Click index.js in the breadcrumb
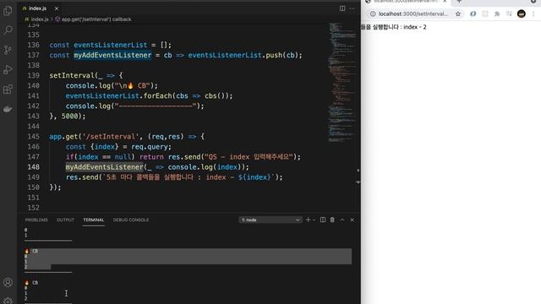The width and height of the screenshot is (541, 304). (x=40, y=19)
